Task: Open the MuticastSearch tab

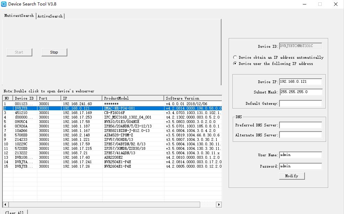Action: (x=19, y=15)
